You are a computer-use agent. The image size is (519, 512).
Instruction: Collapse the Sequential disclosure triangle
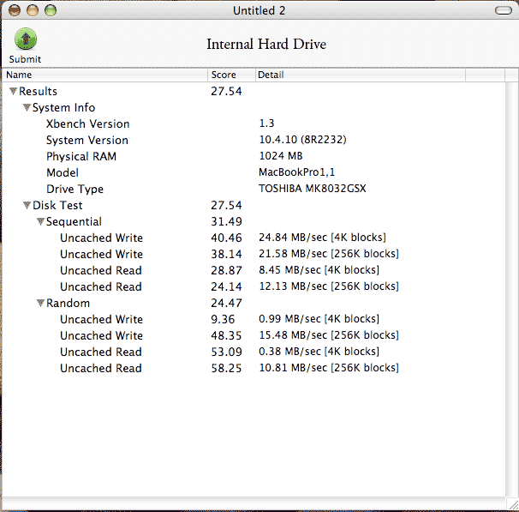coord(40,221)
